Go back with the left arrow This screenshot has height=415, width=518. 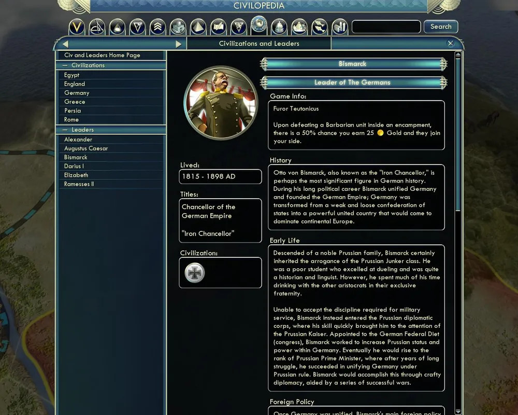tap(65, 44)
